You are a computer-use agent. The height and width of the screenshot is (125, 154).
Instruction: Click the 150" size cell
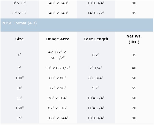tap(19, 108)
